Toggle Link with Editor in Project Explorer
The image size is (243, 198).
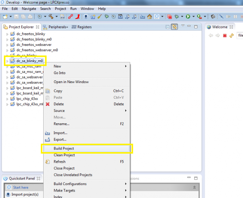point(175,27)
